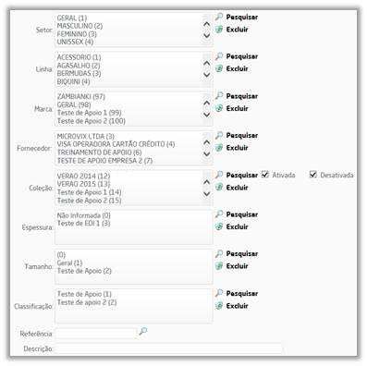This screenshot has width=367, height=366.
Task: Select BERMUDAS (3) in Linha list
Action: 79,73
